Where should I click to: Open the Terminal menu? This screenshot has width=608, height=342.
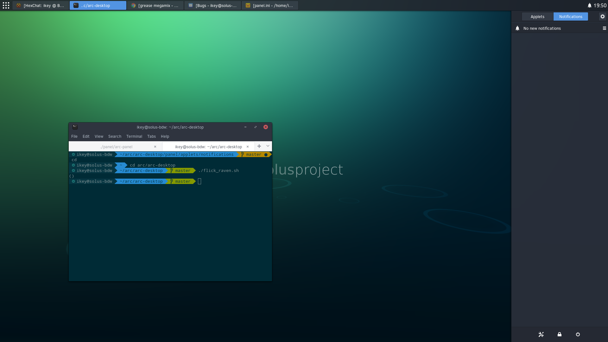(134, 136)
